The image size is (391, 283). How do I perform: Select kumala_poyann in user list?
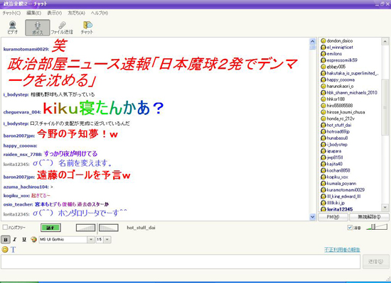pos(341,184)
